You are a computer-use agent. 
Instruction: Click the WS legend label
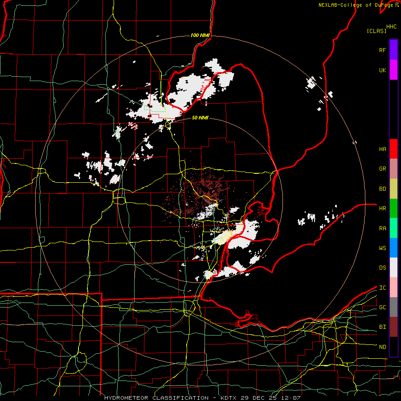(x=382, y=248)
